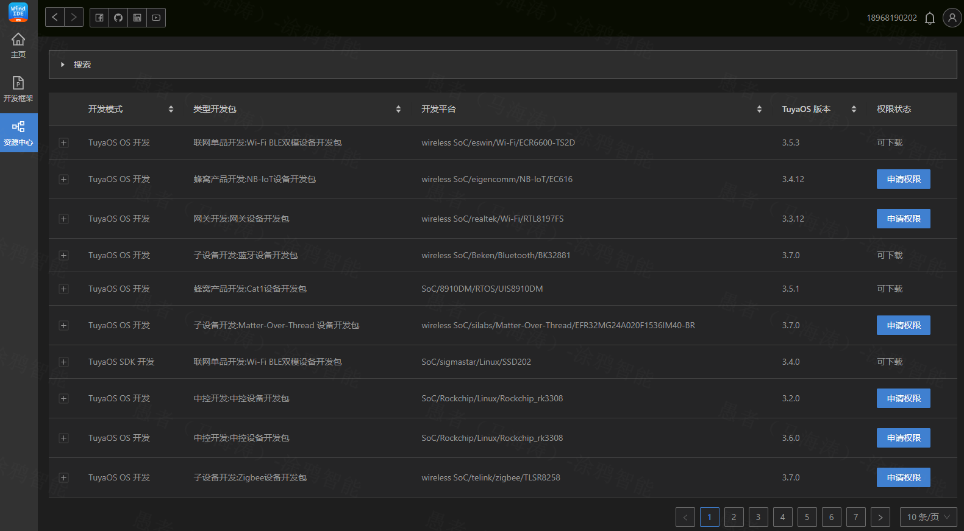Click 子设备开发:Zigbee设备开发包 cell
Viewport: 964px width, 531px height.
tap(250, 477)
